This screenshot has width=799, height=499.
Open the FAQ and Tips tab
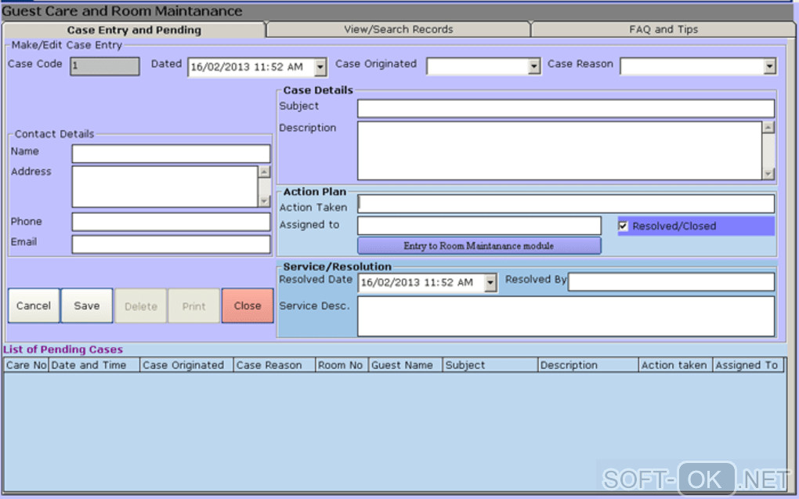(x=663, y=30)
